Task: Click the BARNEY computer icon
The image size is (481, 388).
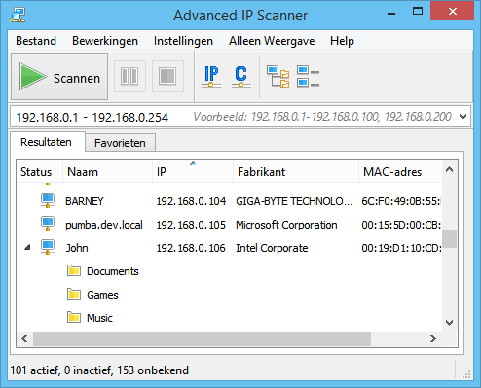Action: pos(48,200)
